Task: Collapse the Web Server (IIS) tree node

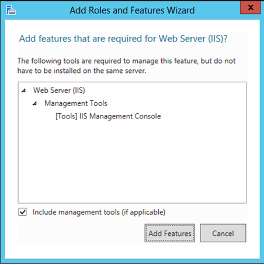Action: pyautogui.click(x=23, y=90)
